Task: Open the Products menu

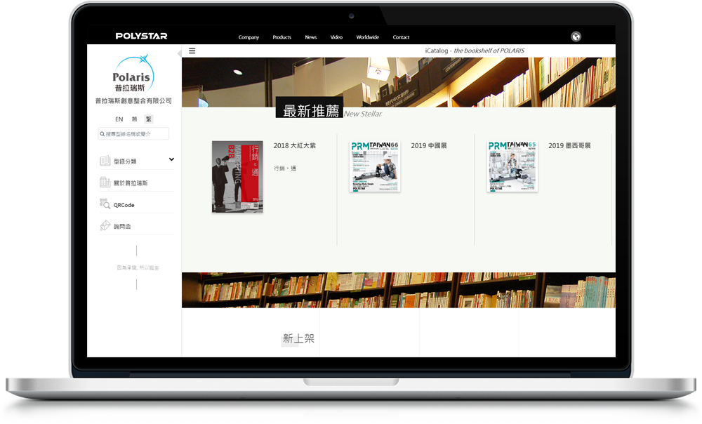Action: (x=282, y=37)
